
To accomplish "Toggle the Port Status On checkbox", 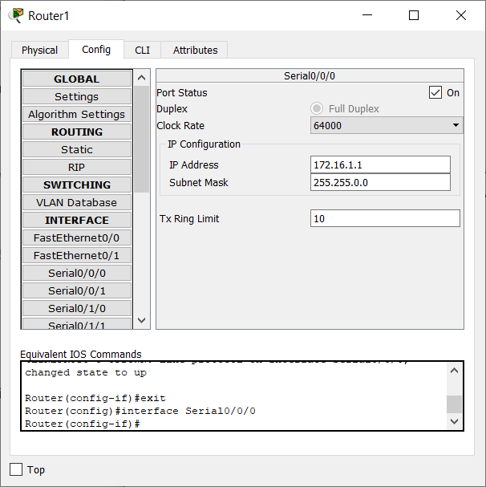I will click(x=435, y=92).
